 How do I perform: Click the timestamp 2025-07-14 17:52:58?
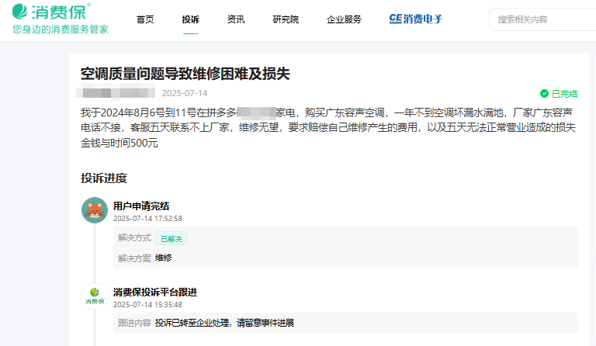click(147, 219)
